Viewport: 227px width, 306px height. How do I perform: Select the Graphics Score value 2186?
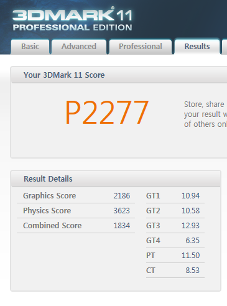click(x=122, y=196)
